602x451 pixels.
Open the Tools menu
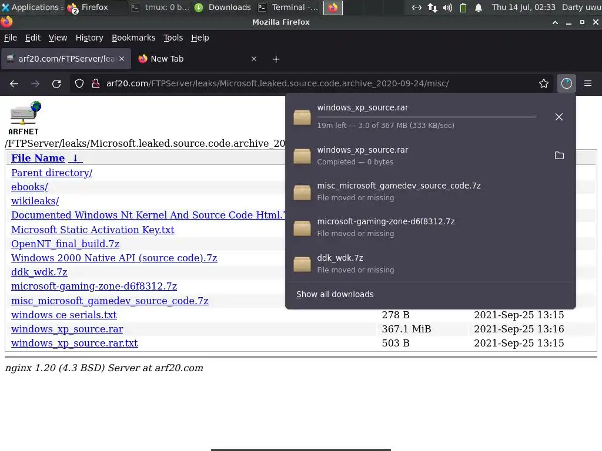point(173,38)
